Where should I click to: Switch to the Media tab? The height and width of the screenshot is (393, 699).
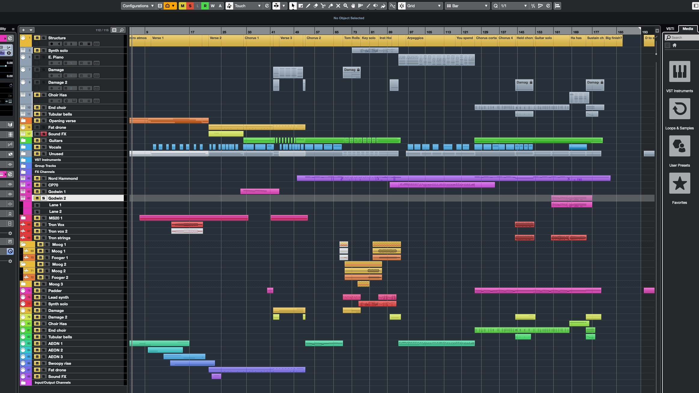687,29
